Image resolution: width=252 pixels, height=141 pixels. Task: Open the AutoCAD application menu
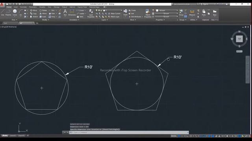(x=2, y=5)
